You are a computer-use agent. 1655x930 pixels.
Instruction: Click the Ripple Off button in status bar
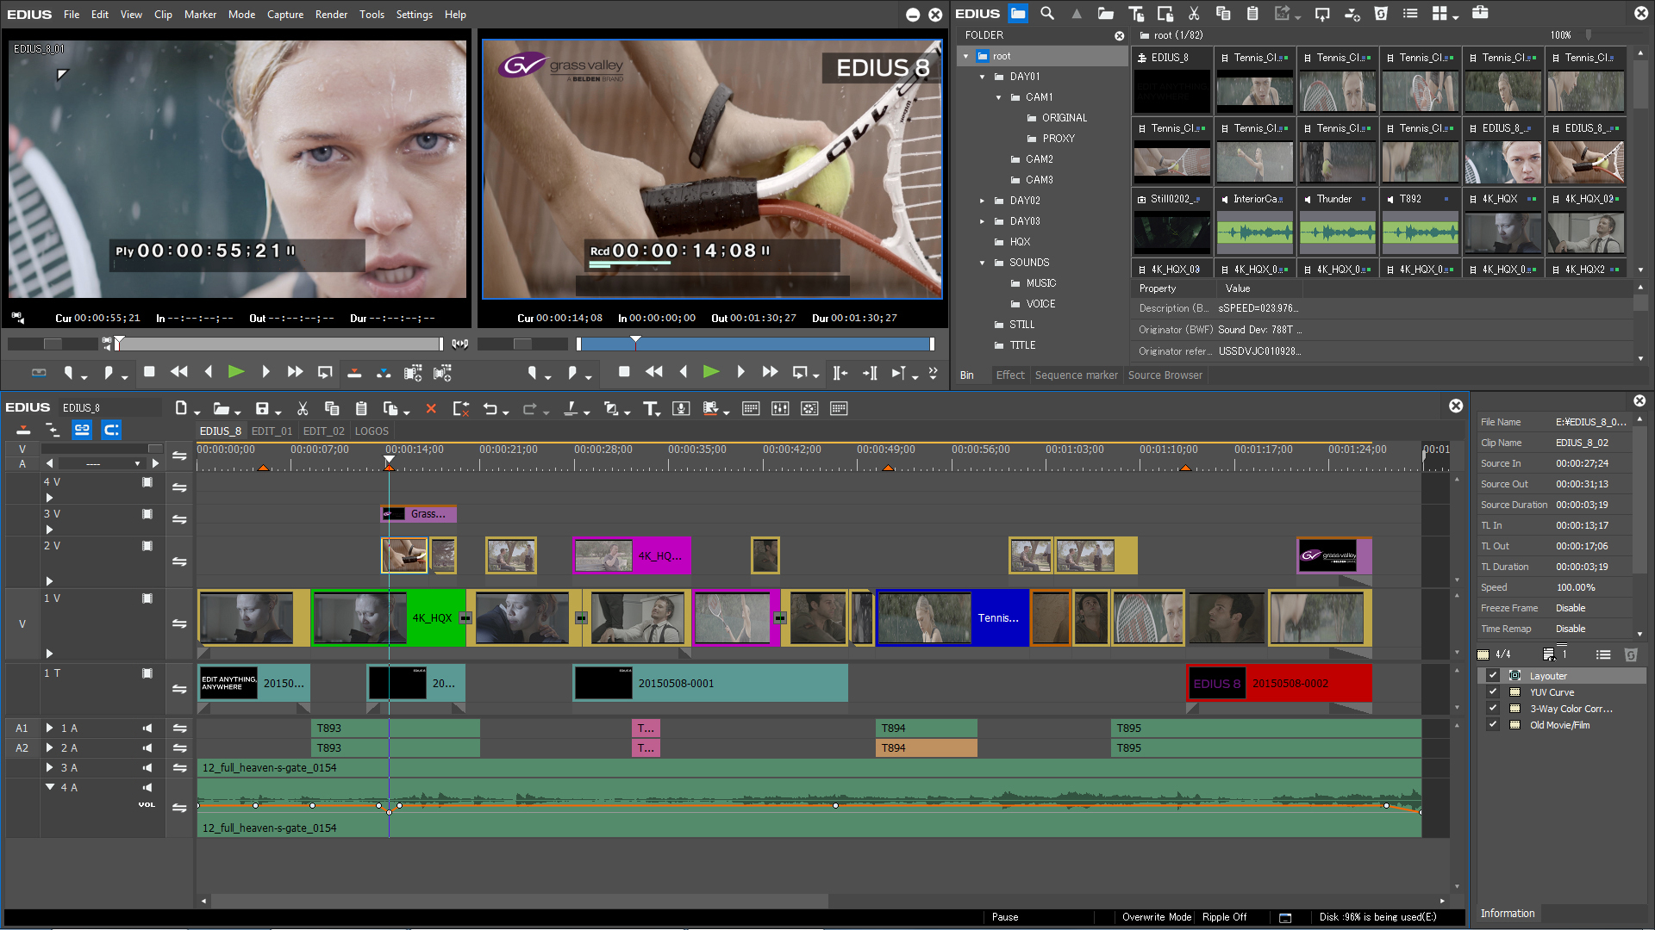(1227, 916)
